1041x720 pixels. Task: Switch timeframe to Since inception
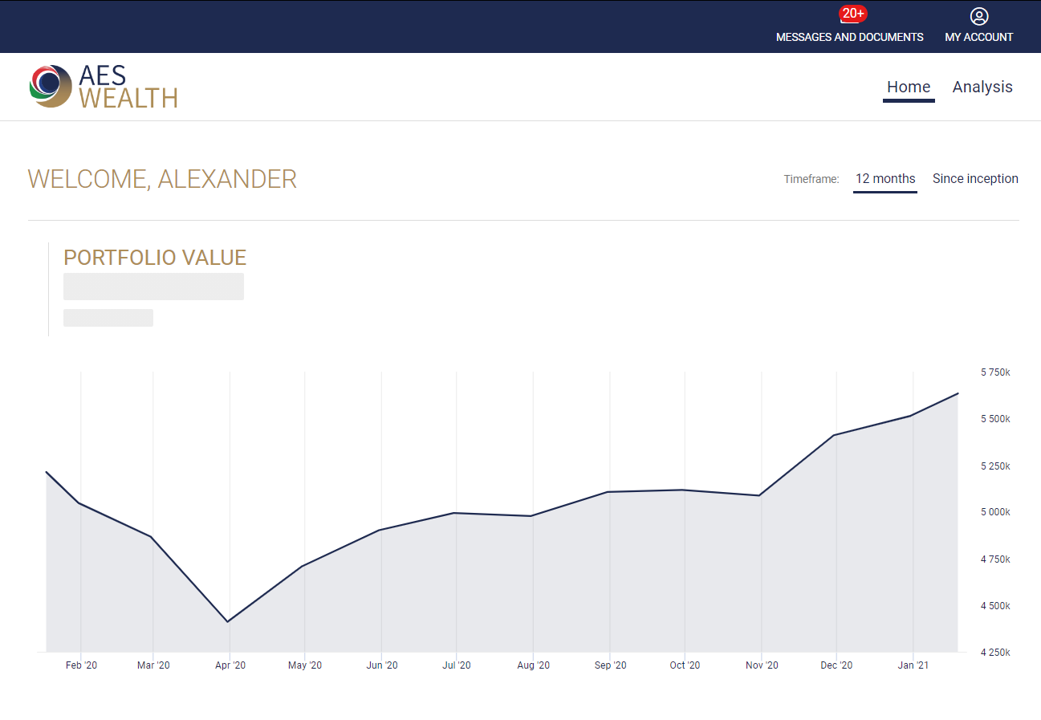[x=974, y=178]
